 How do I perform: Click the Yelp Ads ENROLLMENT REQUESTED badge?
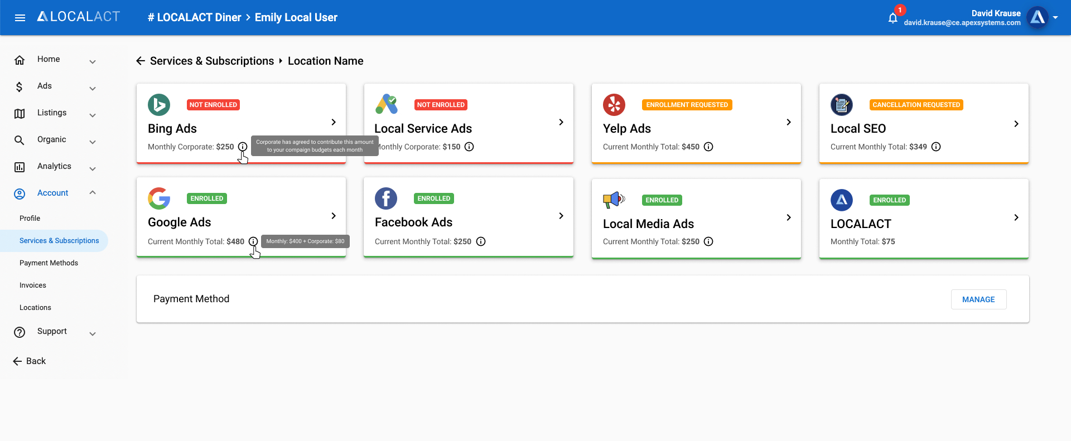click(x=687, y=105)
